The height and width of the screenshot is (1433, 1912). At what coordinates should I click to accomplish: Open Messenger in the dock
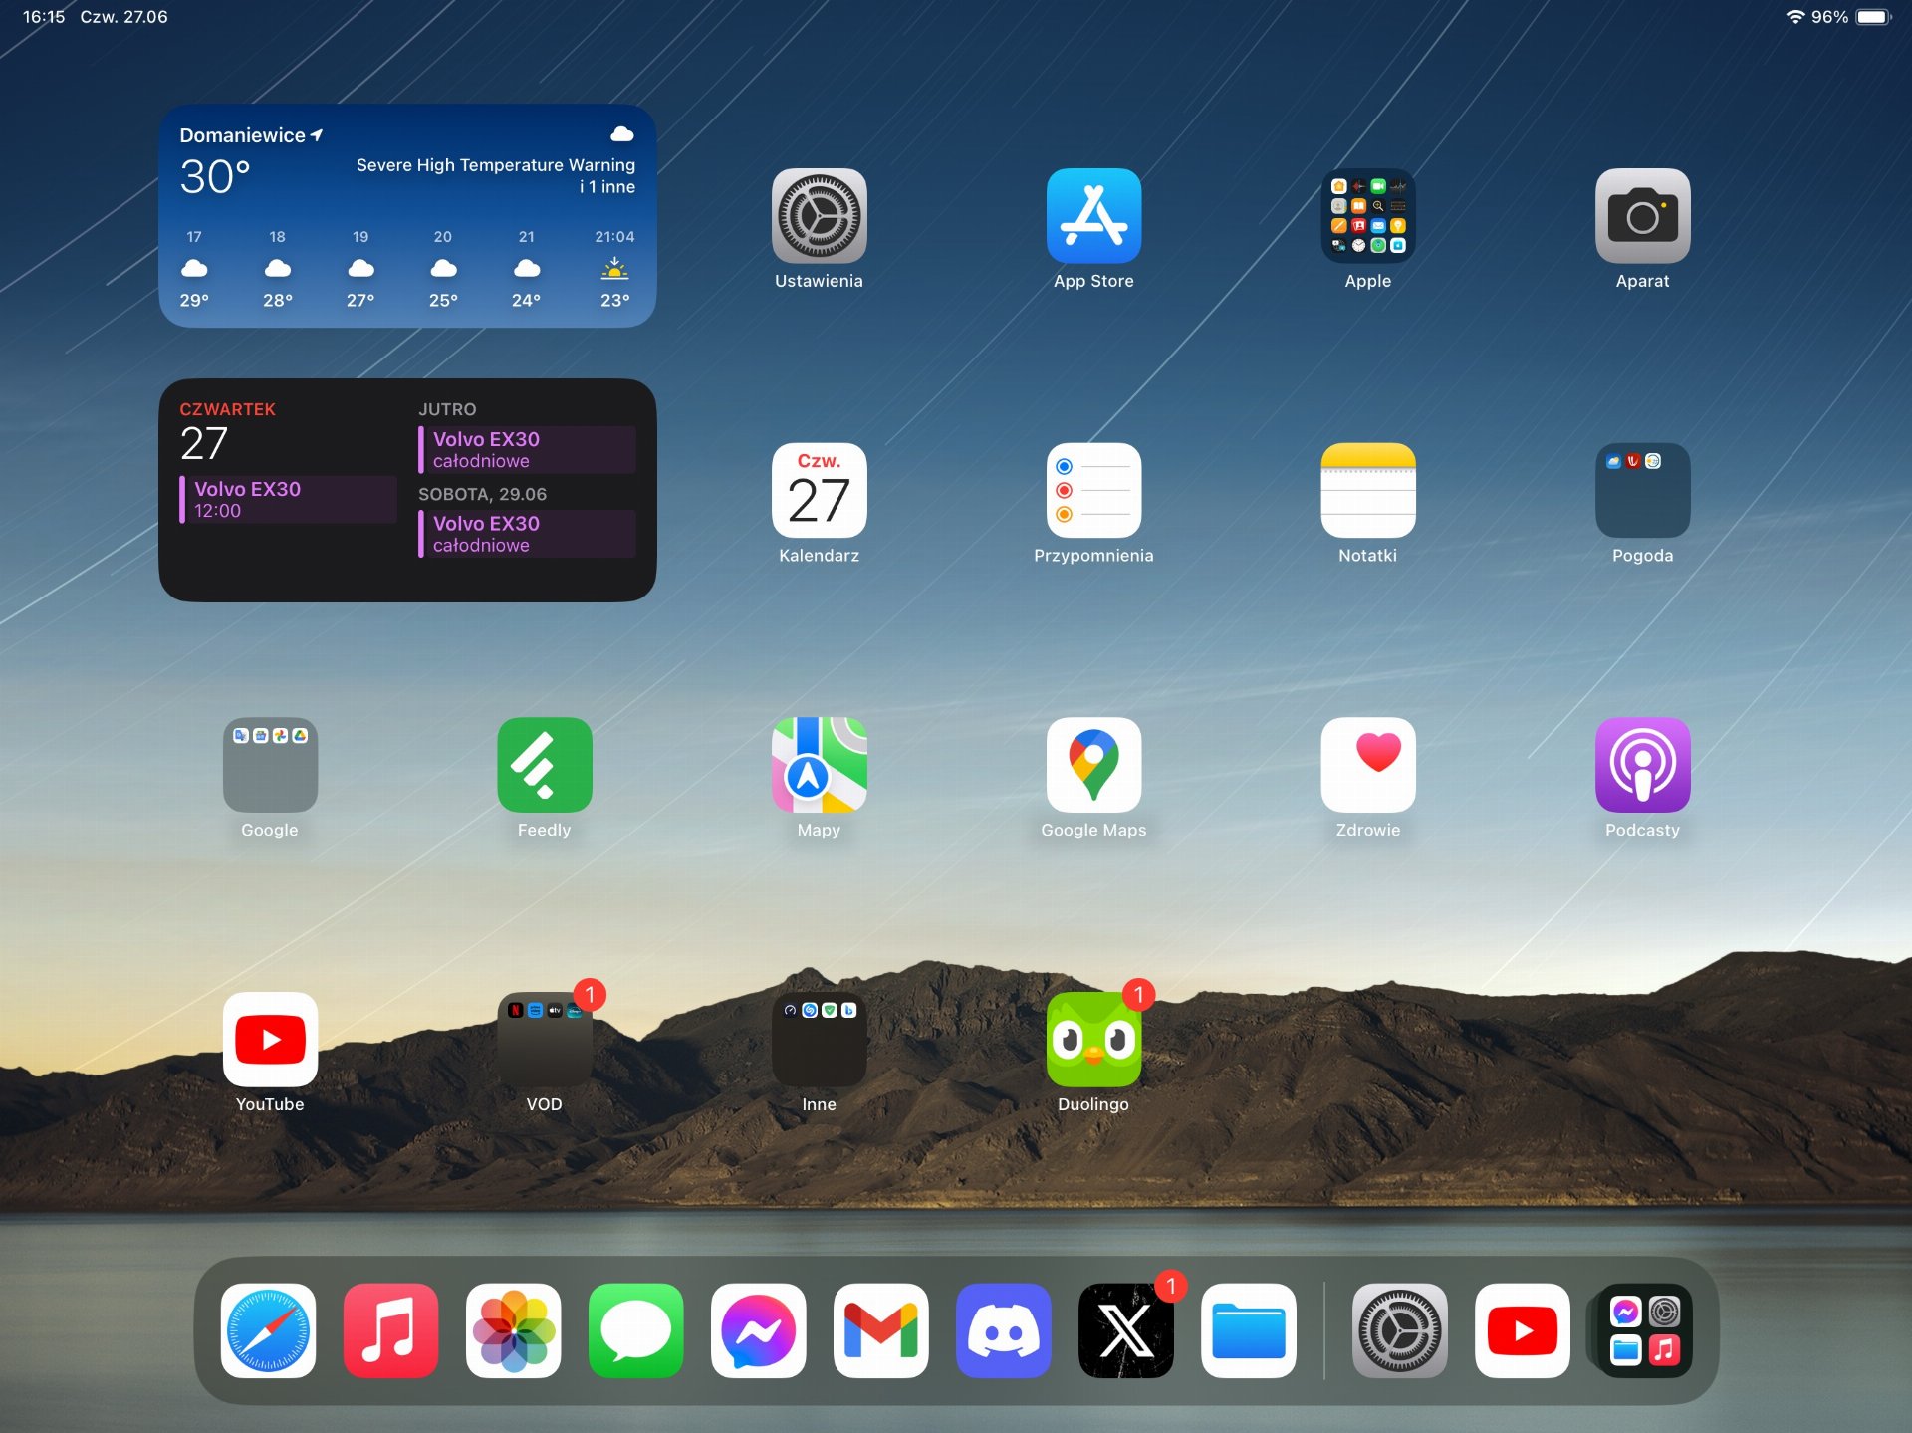[x=758, y=1330]
